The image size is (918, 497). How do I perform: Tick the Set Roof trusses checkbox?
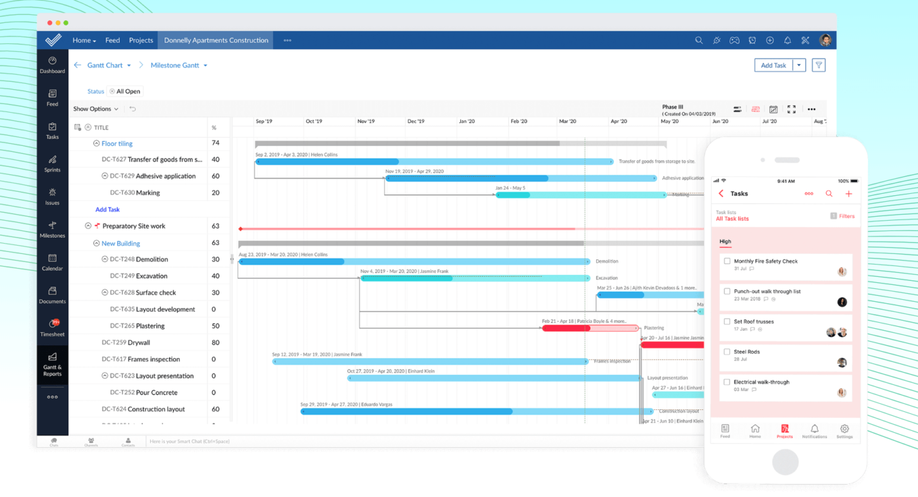click(727, 322)
